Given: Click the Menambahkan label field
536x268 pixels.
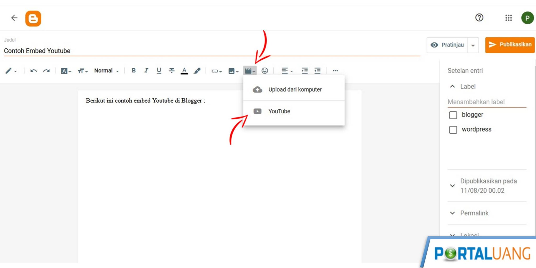Looking at the screenshot, I should pyautogui.click(x=487, y=102).
